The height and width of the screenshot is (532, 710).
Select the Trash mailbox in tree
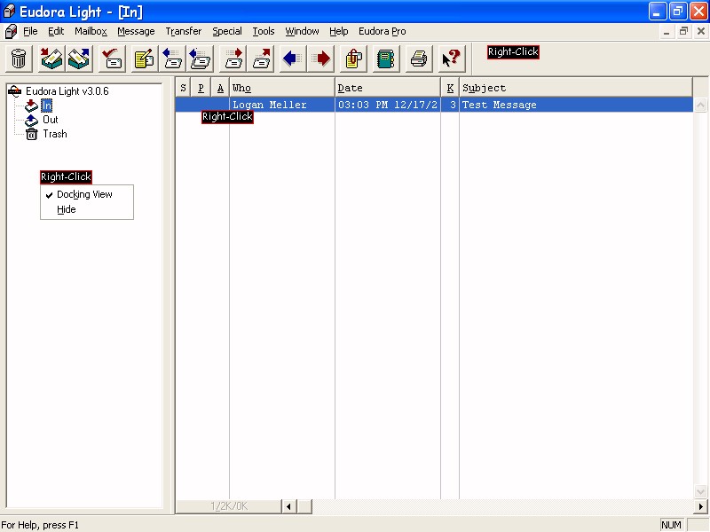coord(55,134)
